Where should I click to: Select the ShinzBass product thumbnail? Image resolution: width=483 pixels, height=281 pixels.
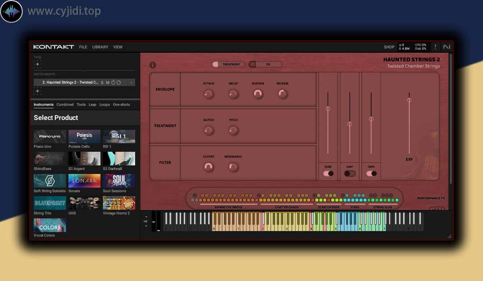50,159
